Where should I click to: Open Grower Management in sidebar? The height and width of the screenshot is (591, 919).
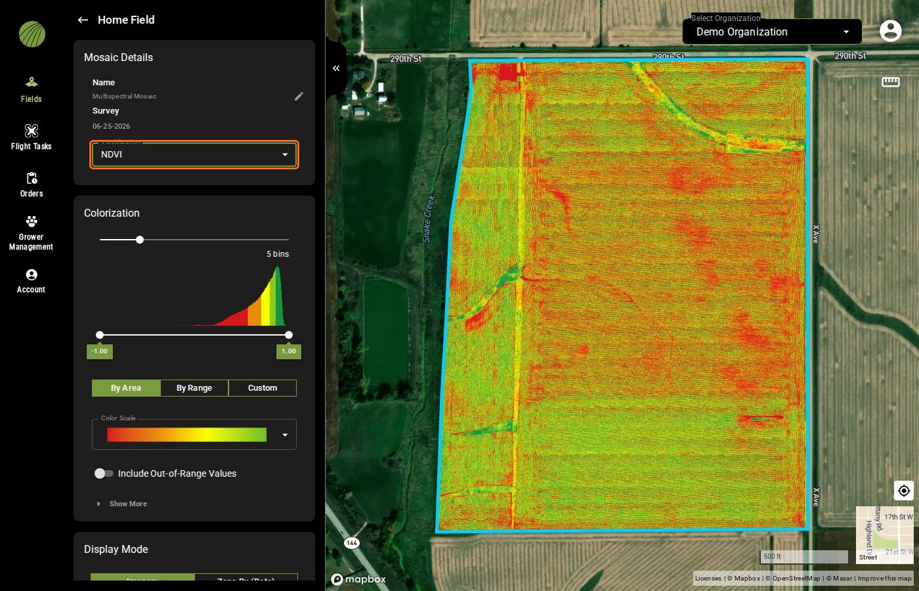point(31,232)
